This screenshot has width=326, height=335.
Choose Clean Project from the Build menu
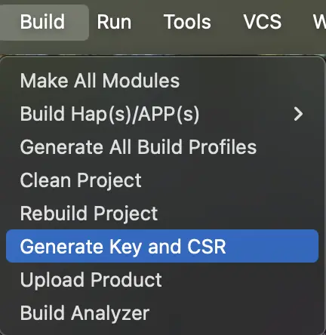pos(162,180)
